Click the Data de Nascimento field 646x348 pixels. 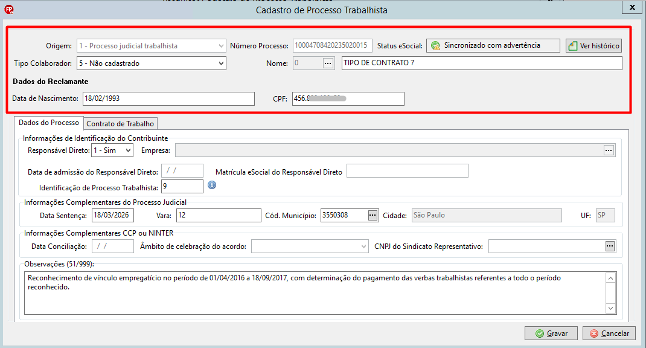tap(168, 98)
